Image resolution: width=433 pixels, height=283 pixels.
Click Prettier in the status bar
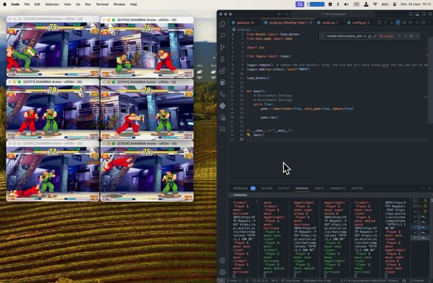click(x=418, y=280)
